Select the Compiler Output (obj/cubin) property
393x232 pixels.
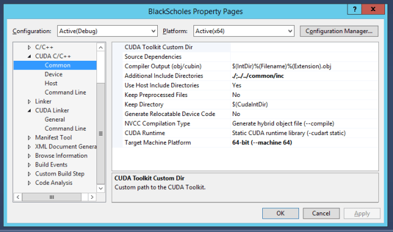click(163, 66)
